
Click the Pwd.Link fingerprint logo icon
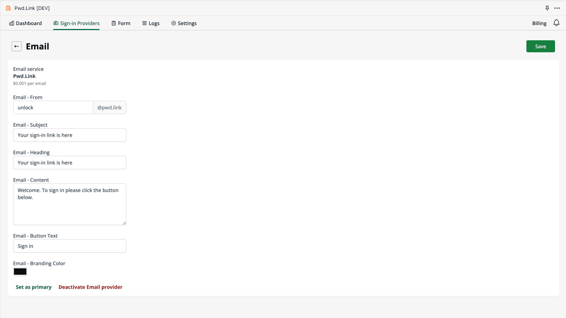pos(8,8)
